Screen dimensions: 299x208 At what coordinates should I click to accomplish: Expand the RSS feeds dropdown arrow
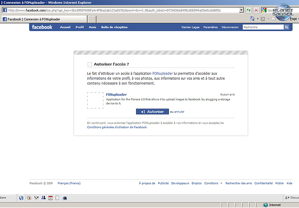pyautogui.click(x=268, y=19)
